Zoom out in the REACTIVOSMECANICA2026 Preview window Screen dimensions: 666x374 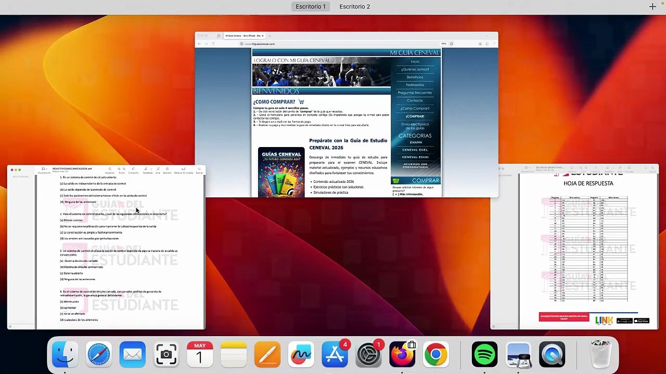119,169
